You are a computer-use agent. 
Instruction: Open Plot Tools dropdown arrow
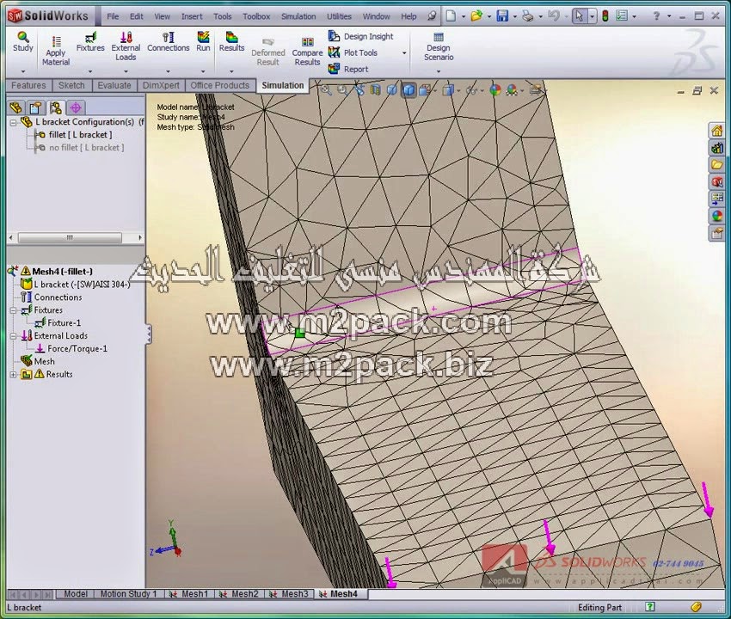[x=403, y=53]
